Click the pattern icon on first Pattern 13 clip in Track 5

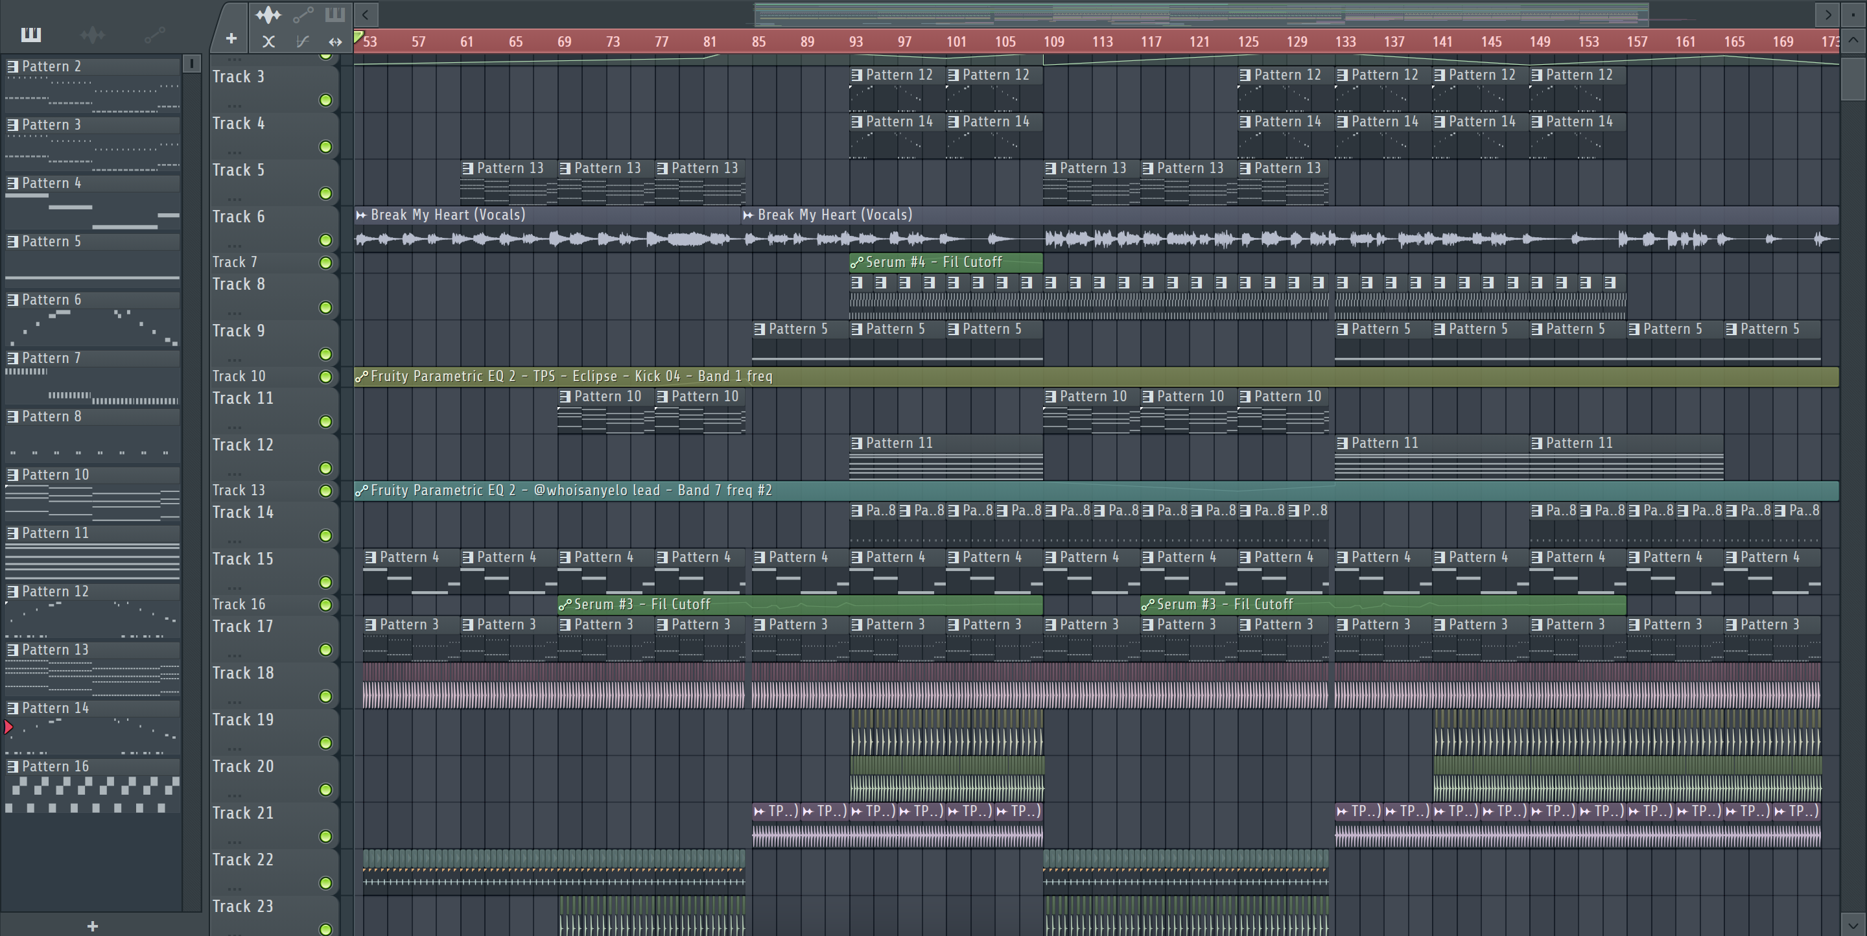pyautogui.click(x=468, y=168)
